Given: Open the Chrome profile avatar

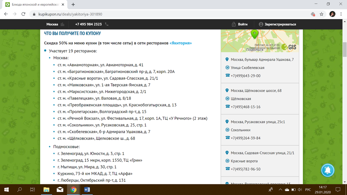Looking at the screenshot, I should click(333, 14).
